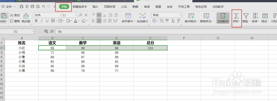This screenshot has width=277, height=101.
Task: Increase decimal places icon
Action: (x=173, y=21)
